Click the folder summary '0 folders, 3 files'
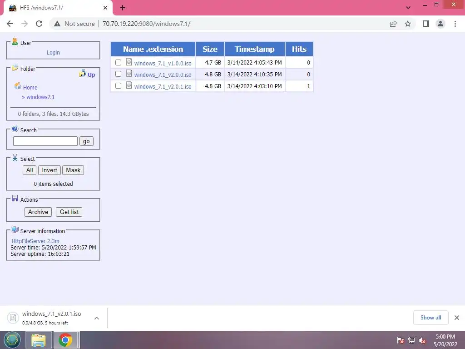The width and height of the screenshot is (465, 349). click(54, 114)
